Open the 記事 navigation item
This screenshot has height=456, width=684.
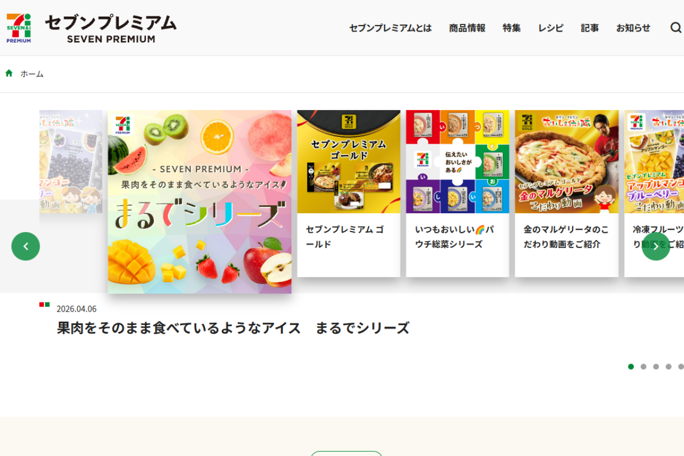[x=590, y=28]
